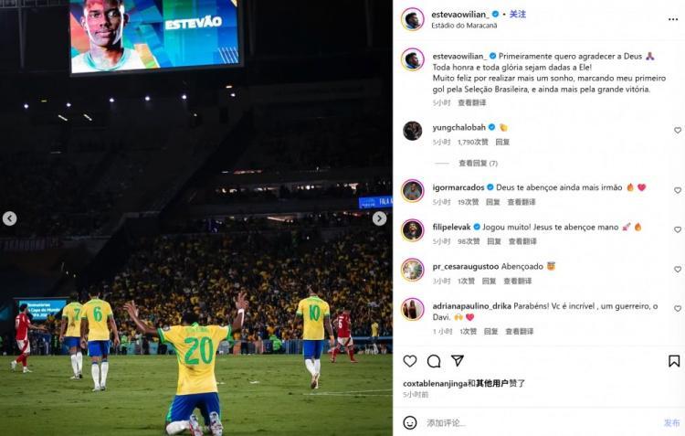Open the pr_cesaraugustoo profile link
685x436 pixels.
[x=466, y=266]
